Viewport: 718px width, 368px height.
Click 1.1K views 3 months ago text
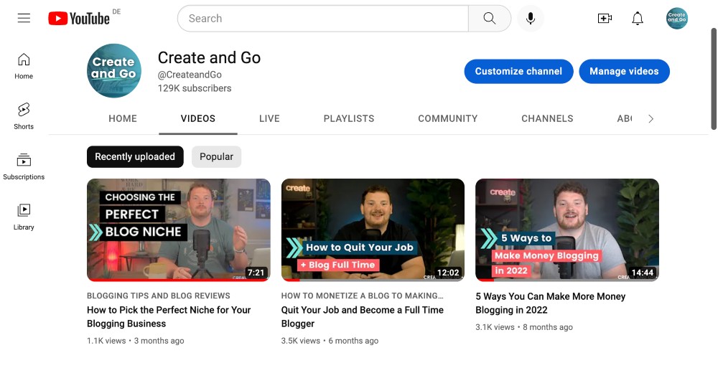pyautogui.click(x=136, y=341)
